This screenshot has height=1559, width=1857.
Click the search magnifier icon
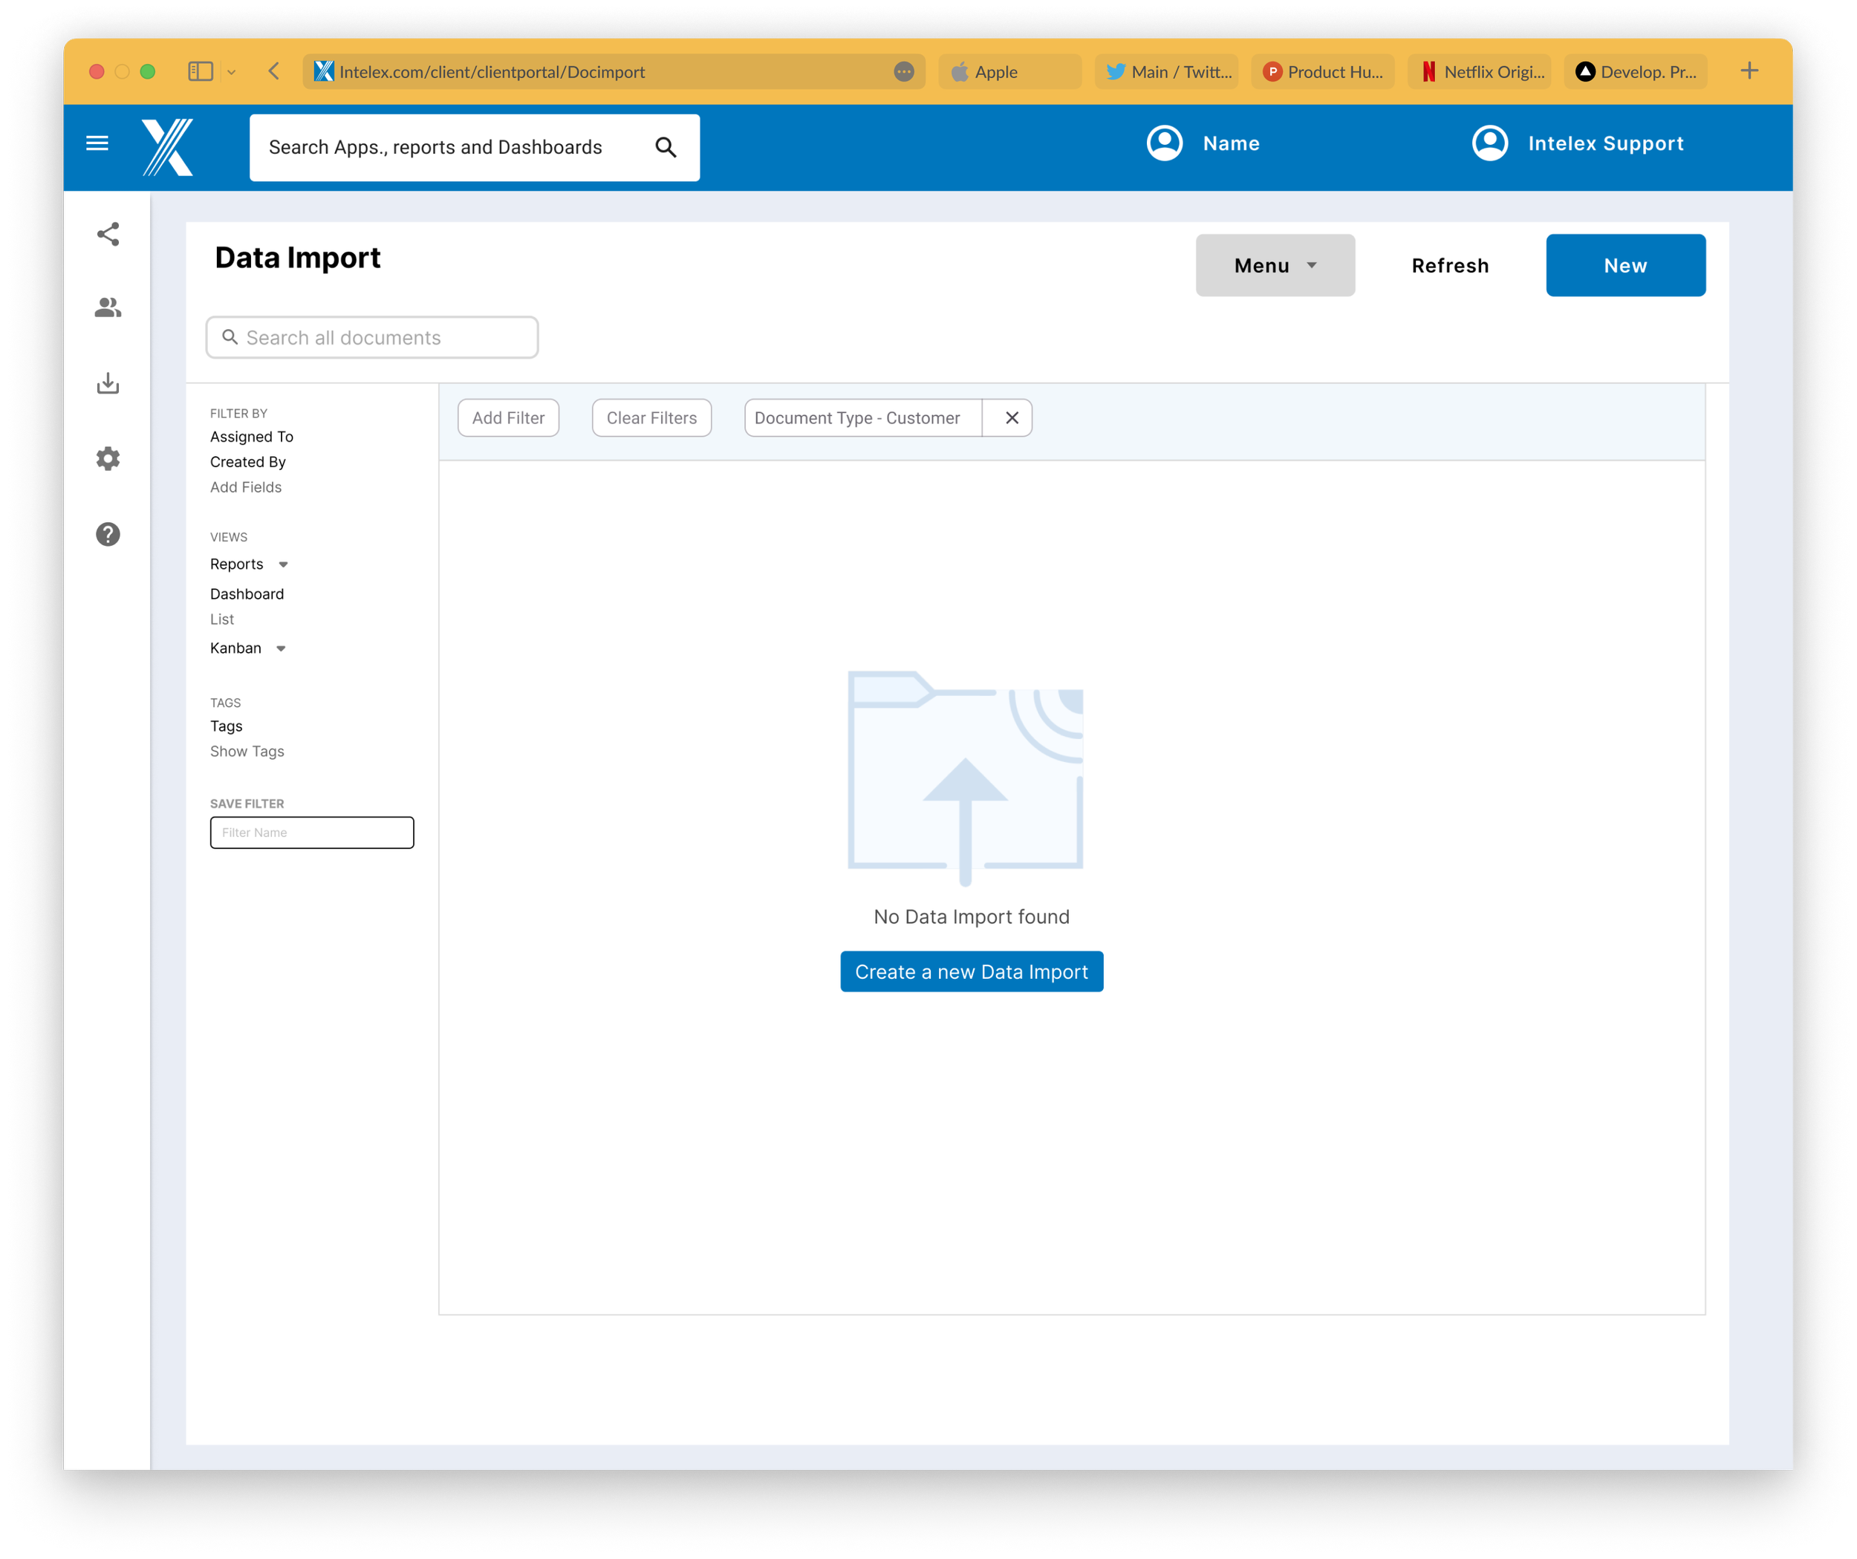pyautogui.click(x=668, y=146)
